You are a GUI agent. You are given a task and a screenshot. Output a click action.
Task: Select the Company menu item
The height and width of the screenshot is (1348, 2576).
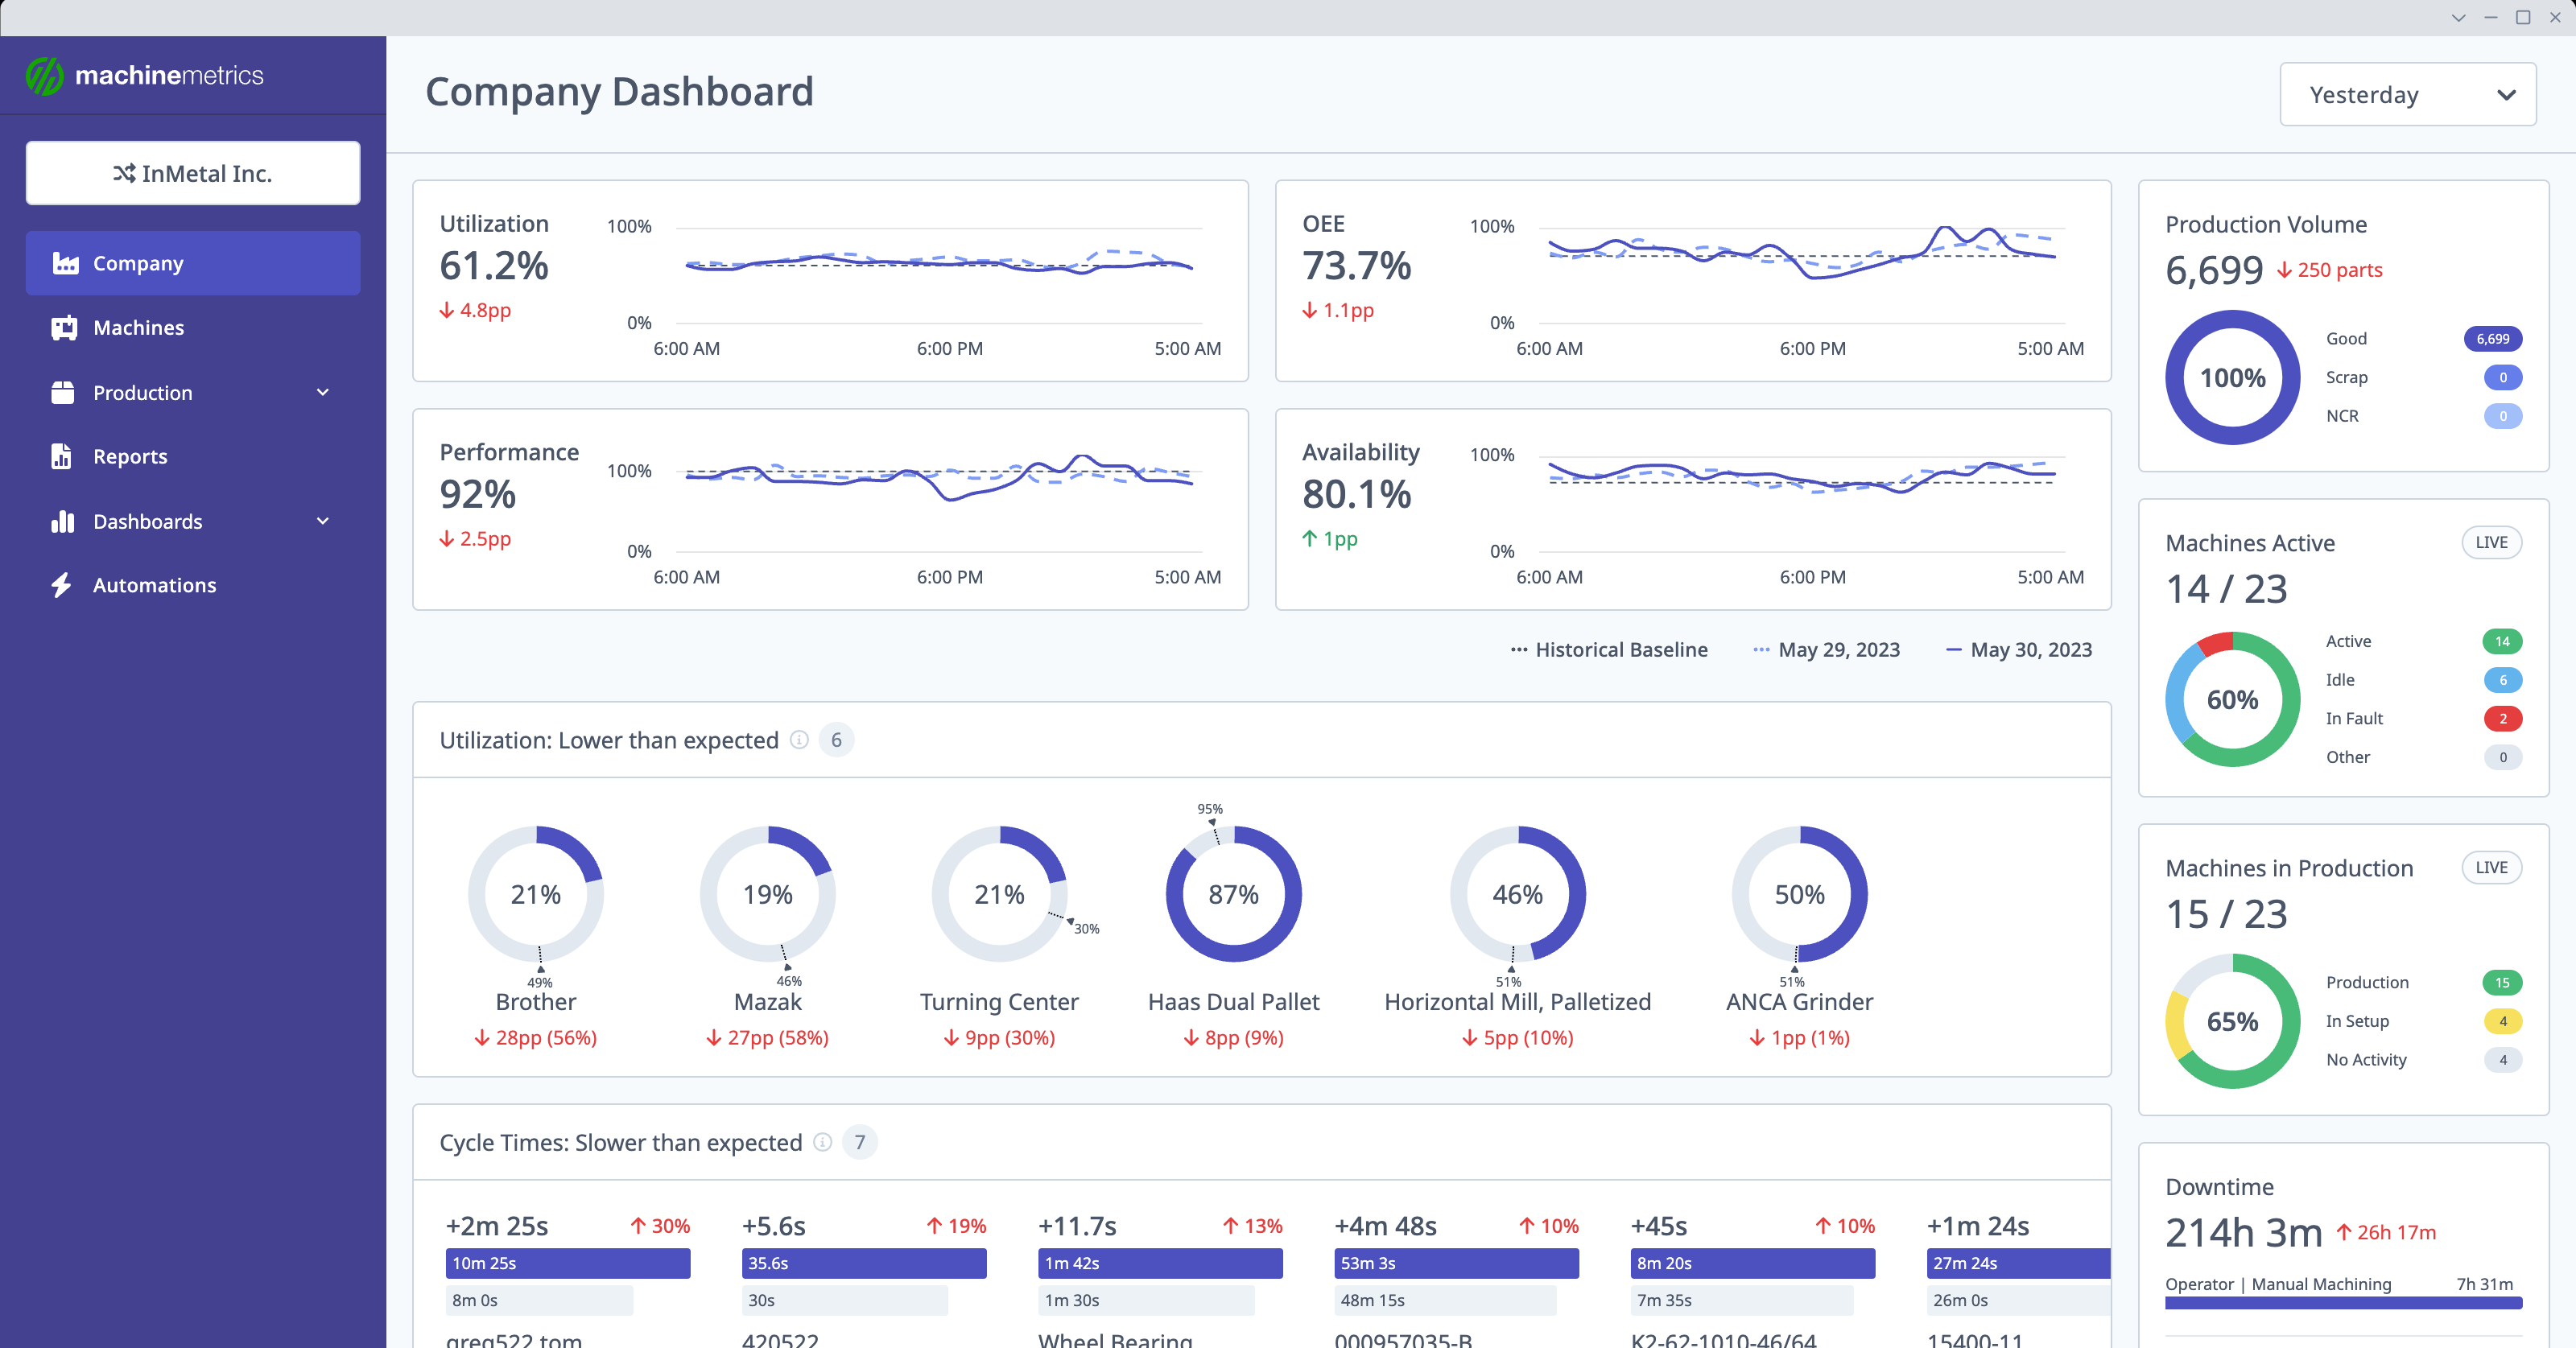pyautogui.click(x=192, y=262)
